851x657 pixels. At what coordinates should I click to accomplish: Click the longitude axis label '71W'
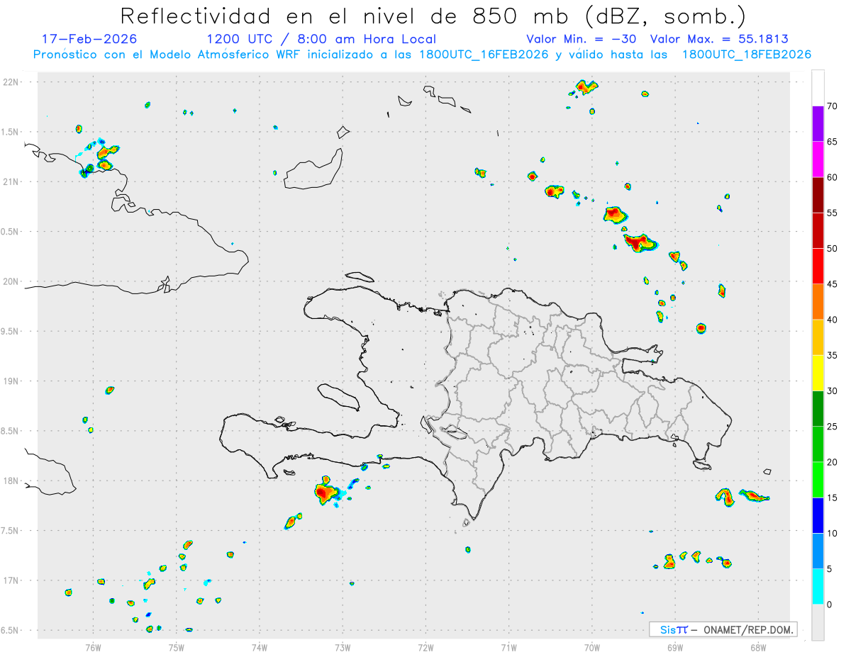point(508,646)
